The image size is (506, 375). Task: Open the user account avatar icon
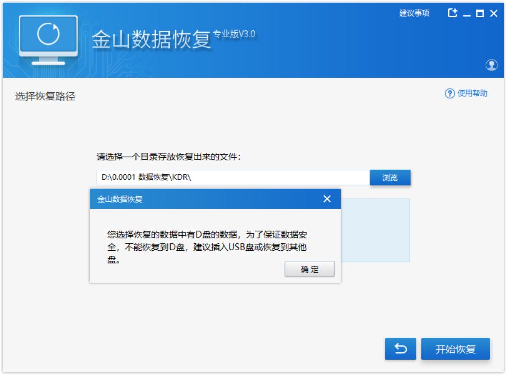(x=491, y=65)
